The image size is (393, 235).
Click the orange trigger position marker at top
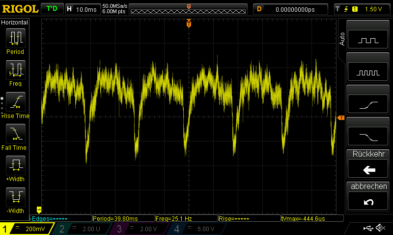pyautogui.click(x=189, y=23)
